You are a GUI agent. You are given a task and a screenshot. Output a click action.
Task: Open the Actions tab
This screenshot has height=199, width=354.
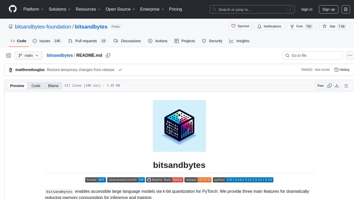click(158, 41)
